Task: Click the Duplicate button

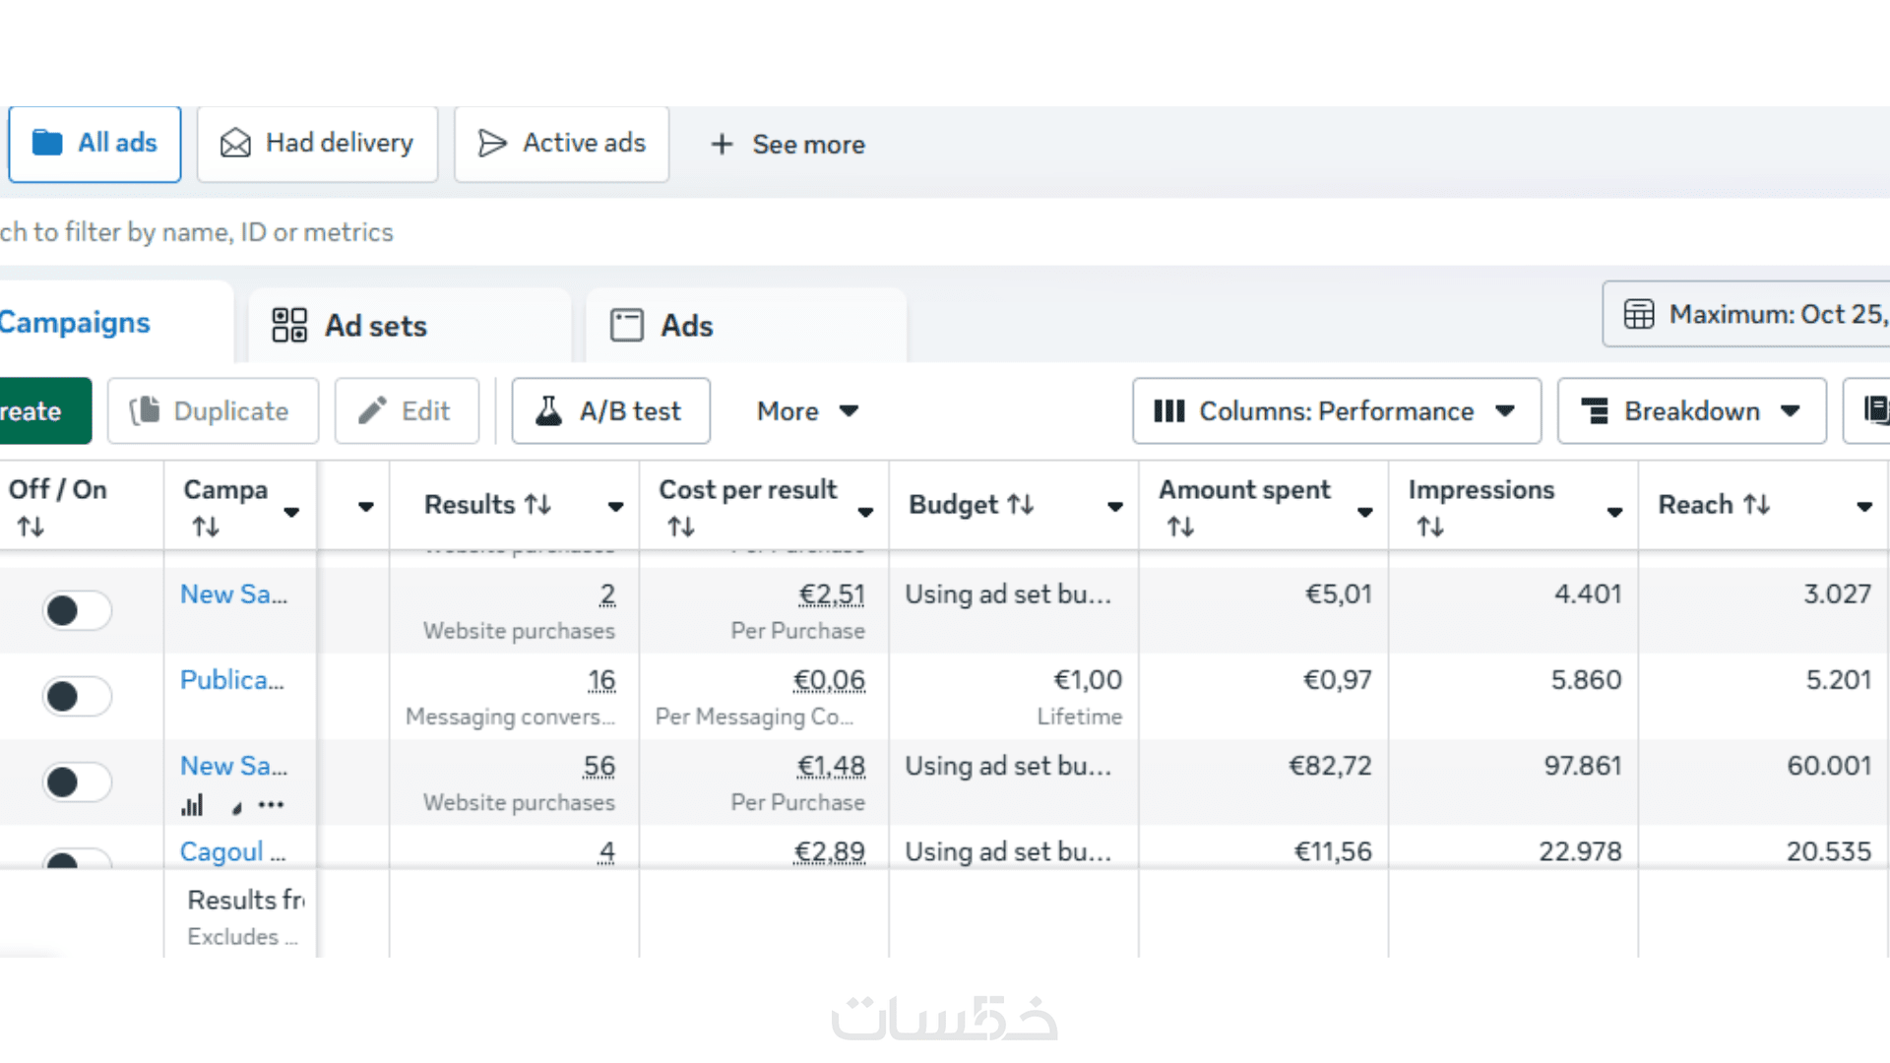Action: point(213,411)
